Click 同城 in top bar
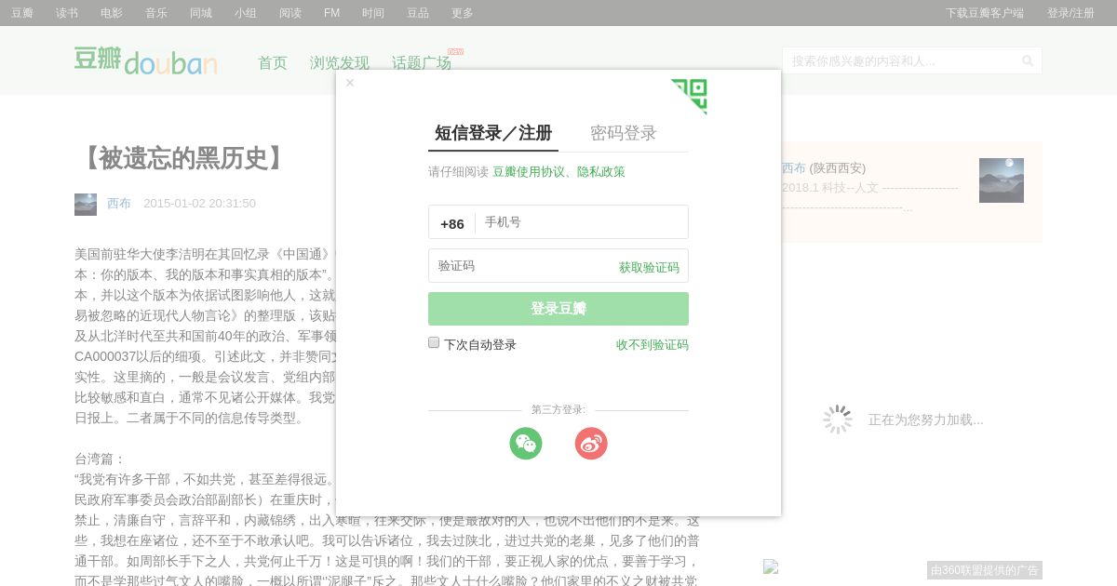This screenshot has height=586, width=1117. pyautogui.click(x=201, y=13)
